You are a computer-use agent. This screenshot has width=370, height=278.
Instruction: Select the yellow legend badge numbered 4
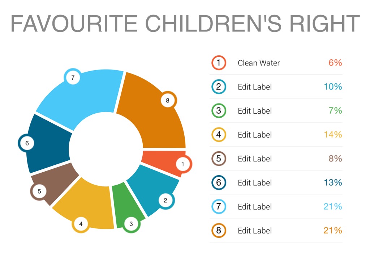tap(219, 135)
